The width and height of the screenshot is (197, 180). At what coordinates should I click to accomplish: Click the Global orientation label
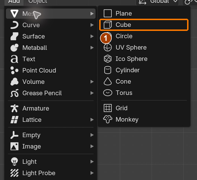pos(160,1)
